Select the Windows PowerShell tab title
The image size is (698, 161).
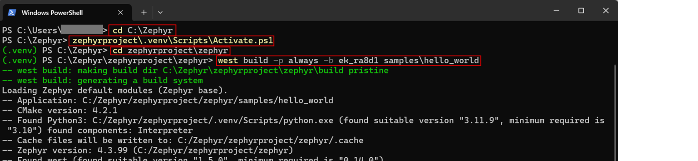tap(52, 13)
